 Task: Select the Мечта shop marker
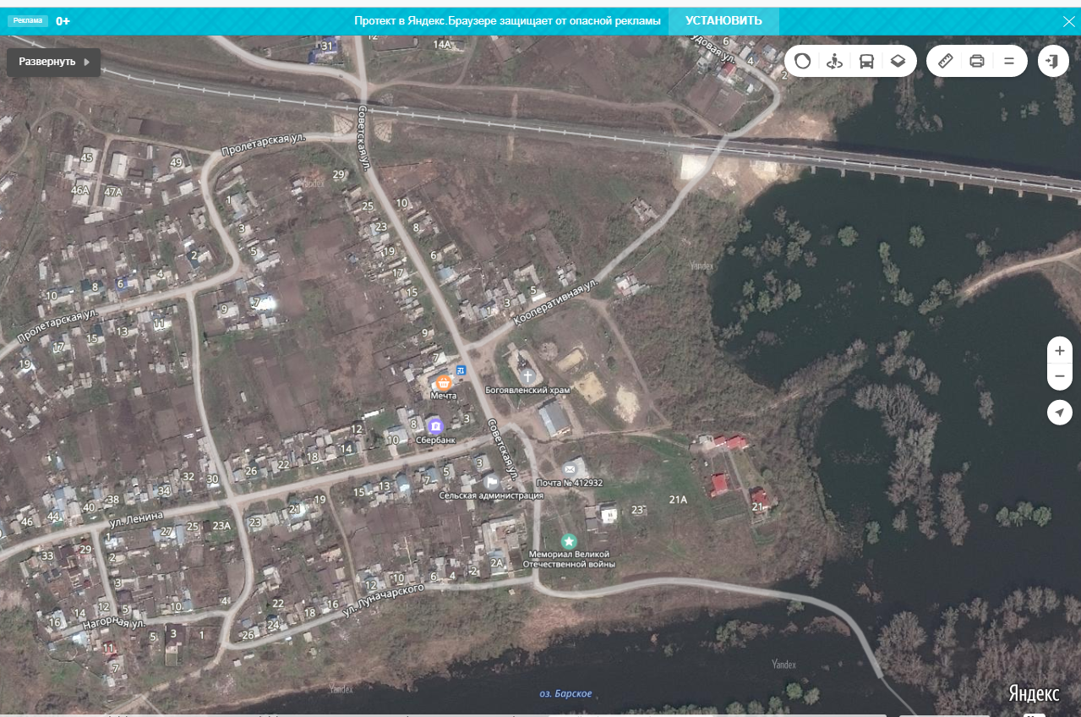click(444, 383)
